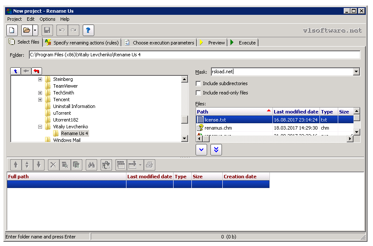373x246 pixels.
Task: Create a new project using toolbar icon
Action: coord(12,30)
